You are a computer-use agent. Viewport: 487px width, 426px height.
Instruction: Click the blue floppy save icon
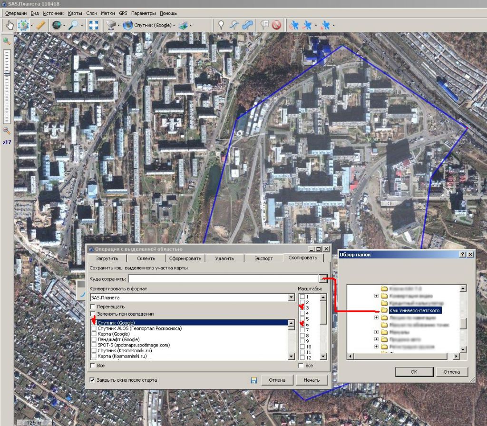click(253, 380)
